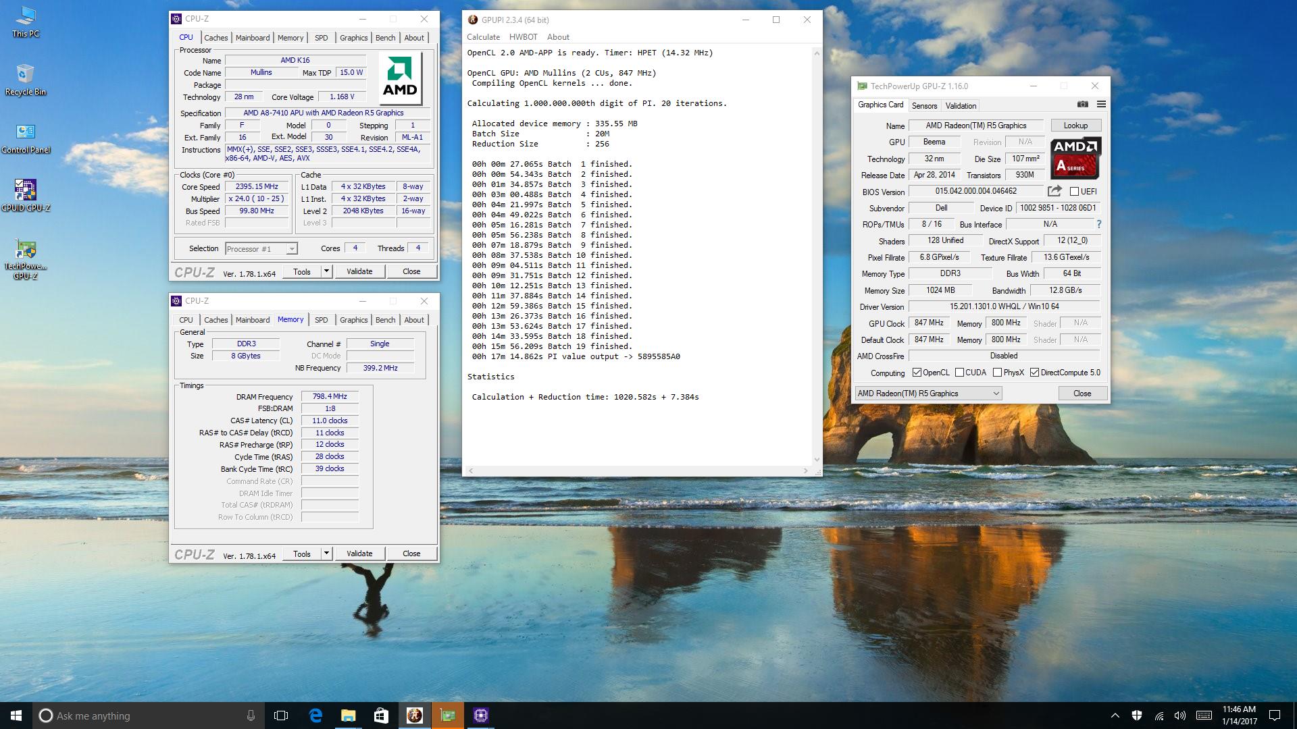This screenshot has height=729, width=1297.
Task: Launch Microsoft Edge from the taskbar
Action: coord(315,715)
